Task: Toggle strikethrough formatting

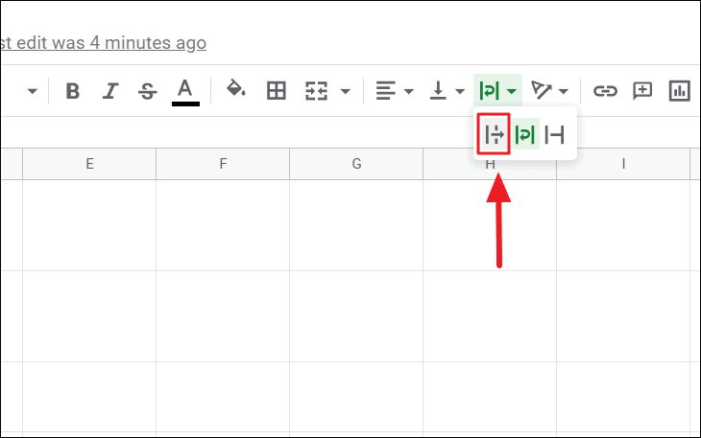Action: [146, 91]
